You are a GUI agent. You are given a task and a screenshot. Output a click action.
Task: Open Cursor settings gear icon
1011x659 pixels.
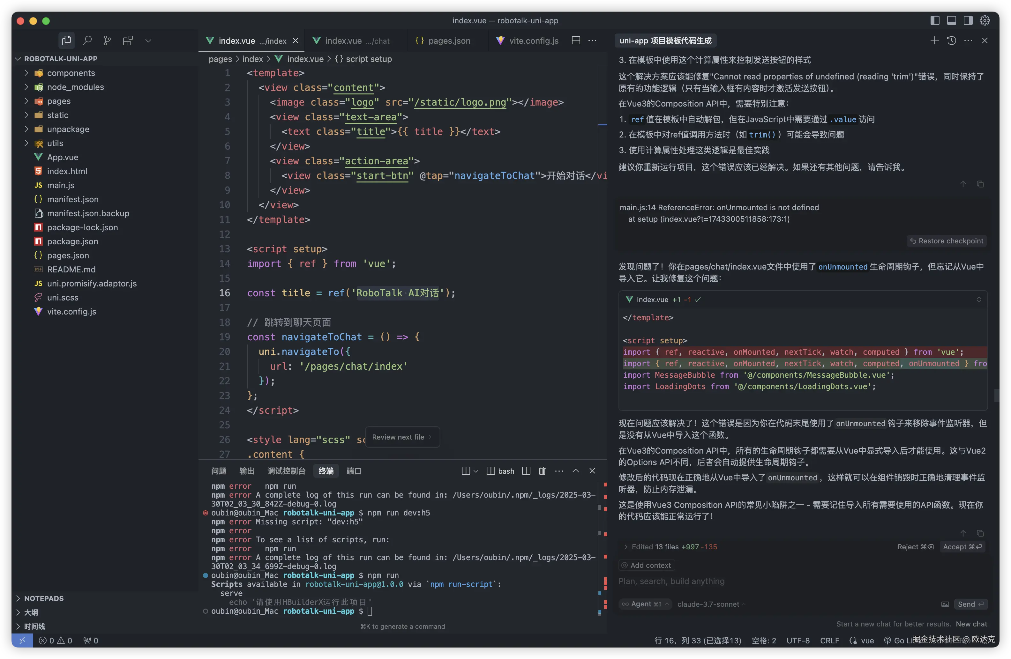pyautogui.click(x=985, y=20)
